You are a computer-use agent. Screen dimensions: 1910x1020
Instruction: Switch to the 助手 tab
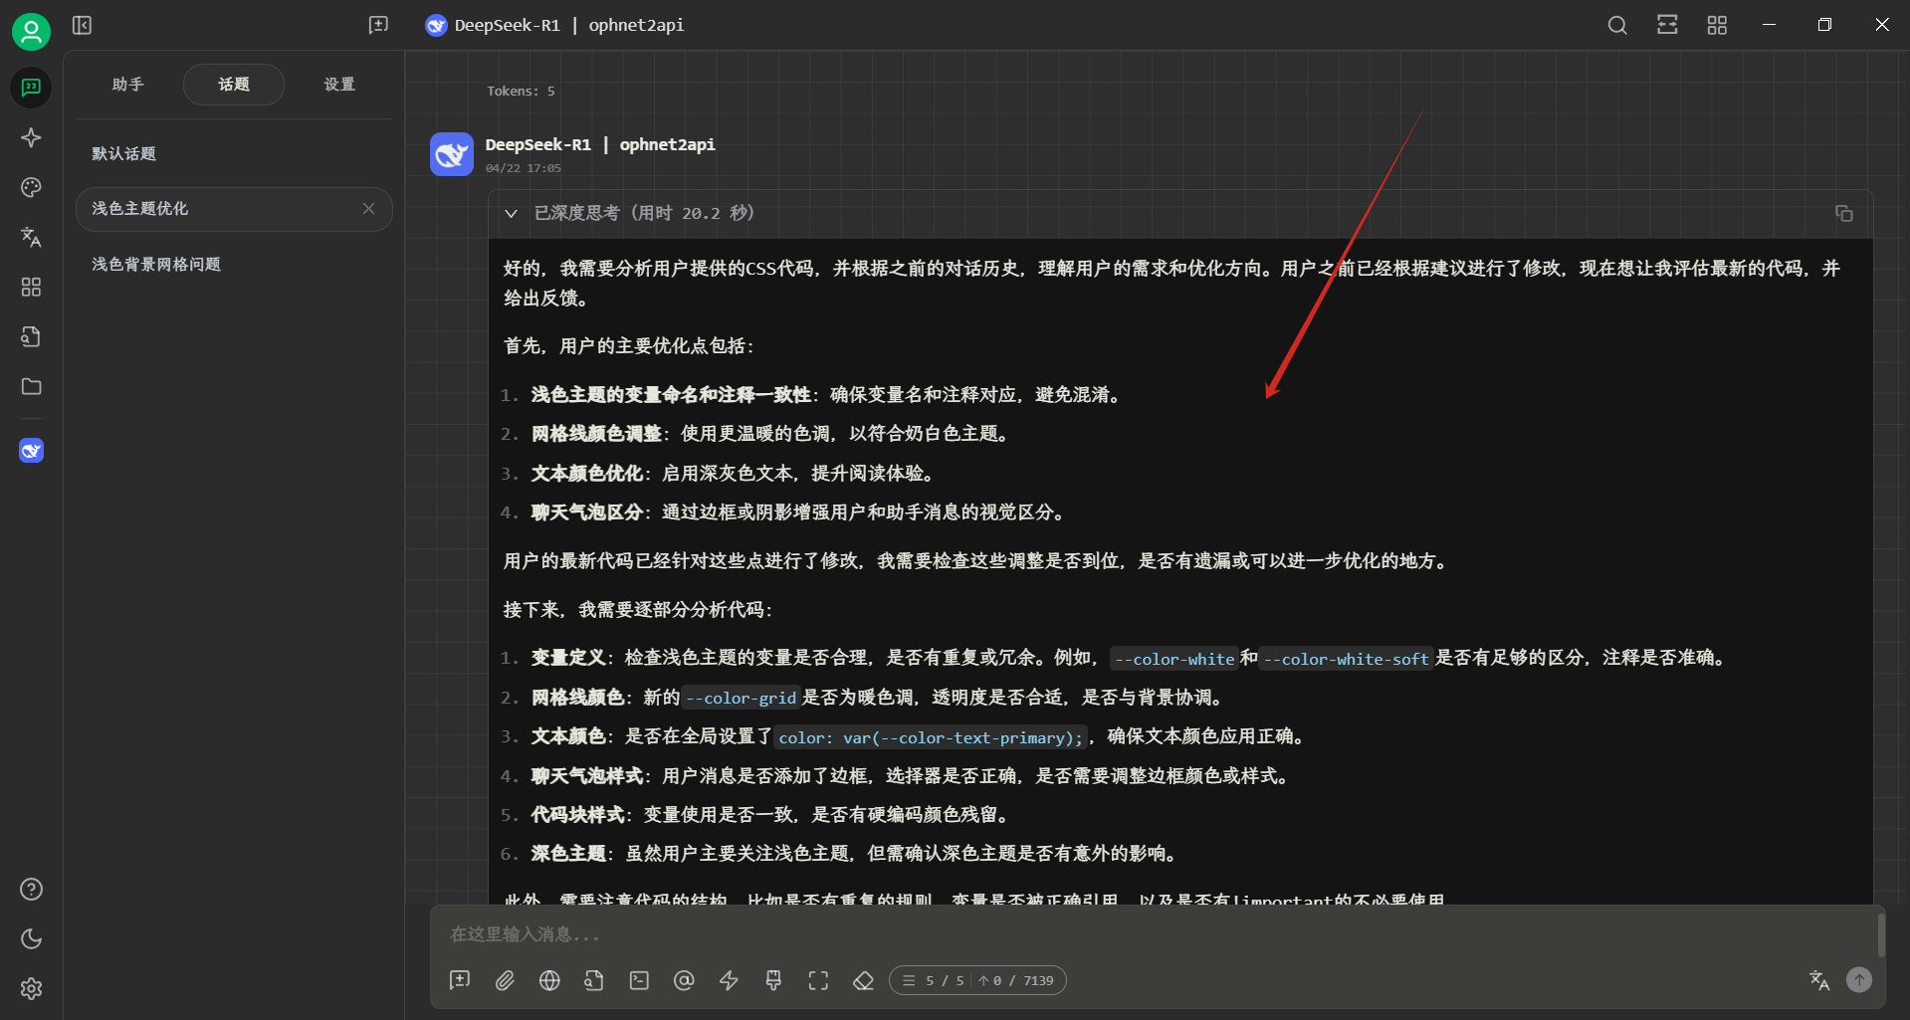pyautogui.click(x=128, y=85)
